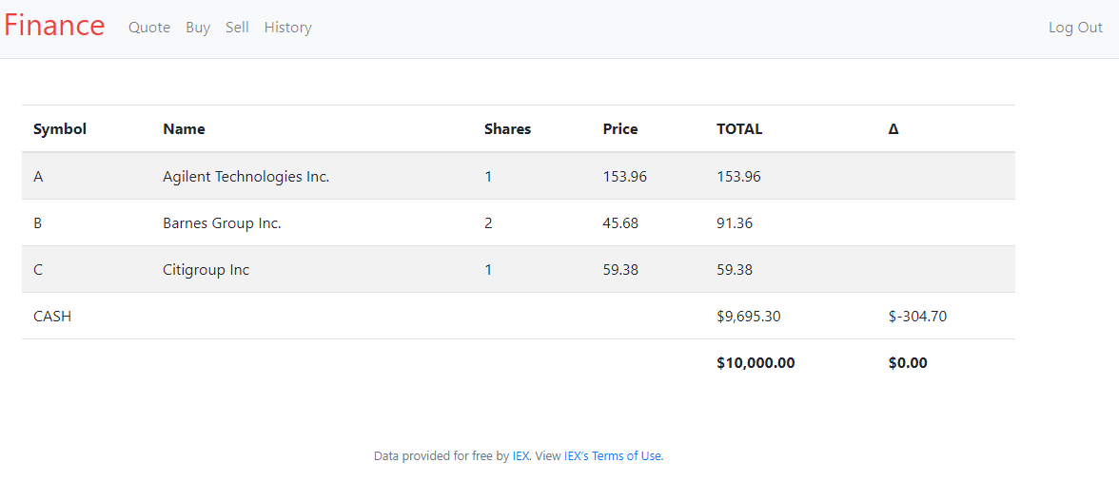This screenshot has width=1119, height=482.
Task: Click the Name column header
Action: [184, 129]
